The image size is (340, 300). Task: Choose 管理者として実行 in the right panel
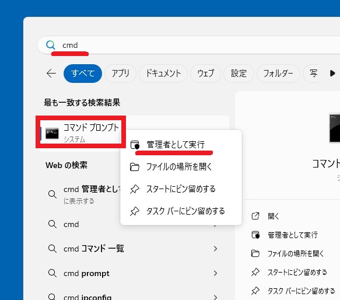[x=292, y=235]
